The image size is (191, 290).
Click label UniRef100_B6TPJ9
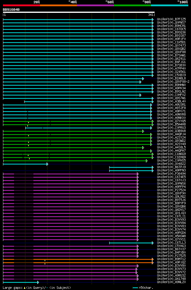point(171,167)
